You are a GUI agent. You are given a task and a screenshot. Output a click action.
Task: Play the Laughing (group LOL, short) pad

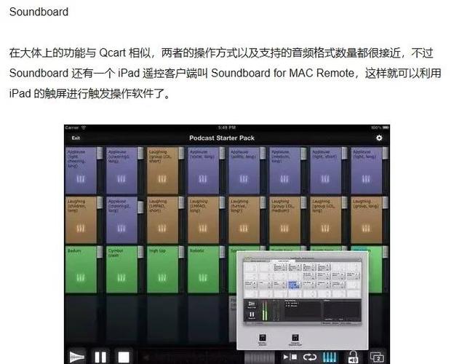click(162, 170)
